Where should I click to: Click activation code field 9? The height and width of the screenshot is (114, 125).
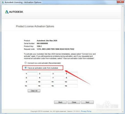click(x=33, y=82)
